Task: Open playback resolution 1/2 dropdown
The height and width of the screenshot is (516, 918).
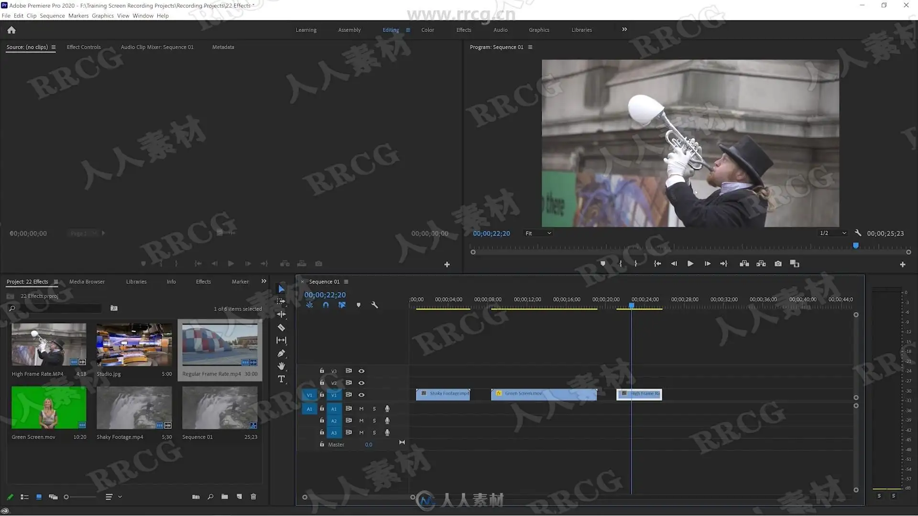Action: 833,233
